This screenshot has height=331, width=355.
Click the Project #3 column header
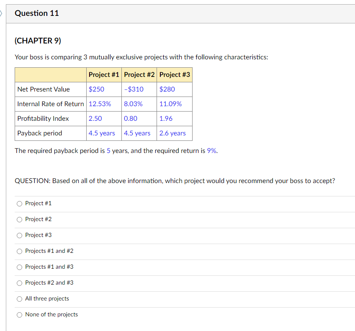pos(175,74)
